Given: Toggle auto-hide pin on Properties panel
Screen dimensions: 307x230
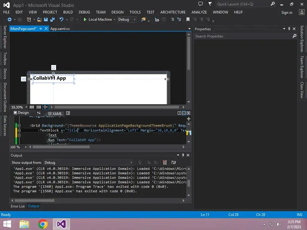Looking at the screenshot, I should click(x=289, y=29).
